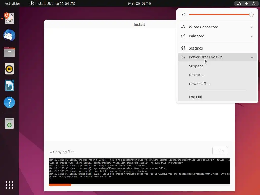Click the volume icon in top bar
This screenshot has width=260, height=195.
[246, 3]
